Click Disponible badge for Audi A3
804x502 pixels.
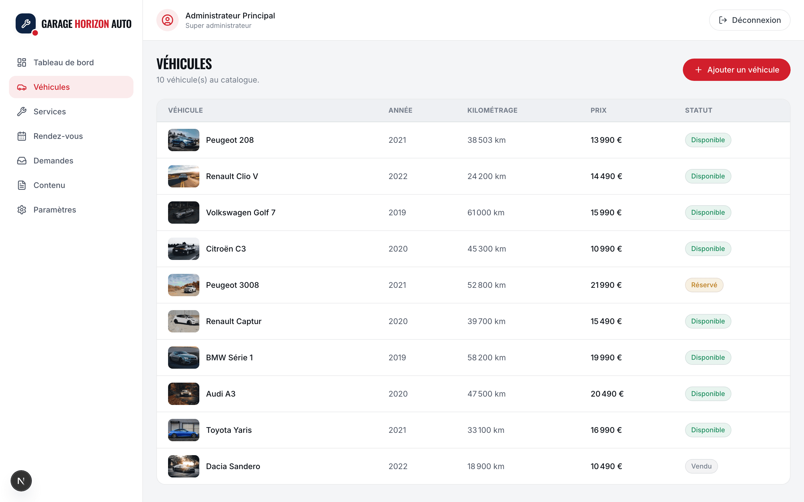point(708,394)
